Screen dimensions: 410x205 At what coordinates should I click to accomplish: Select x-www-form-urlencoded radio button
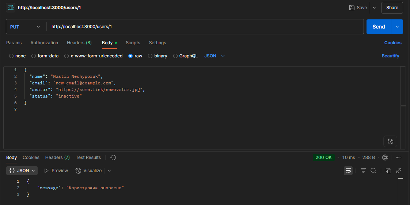pyautogui.click(x=67, y=56)
